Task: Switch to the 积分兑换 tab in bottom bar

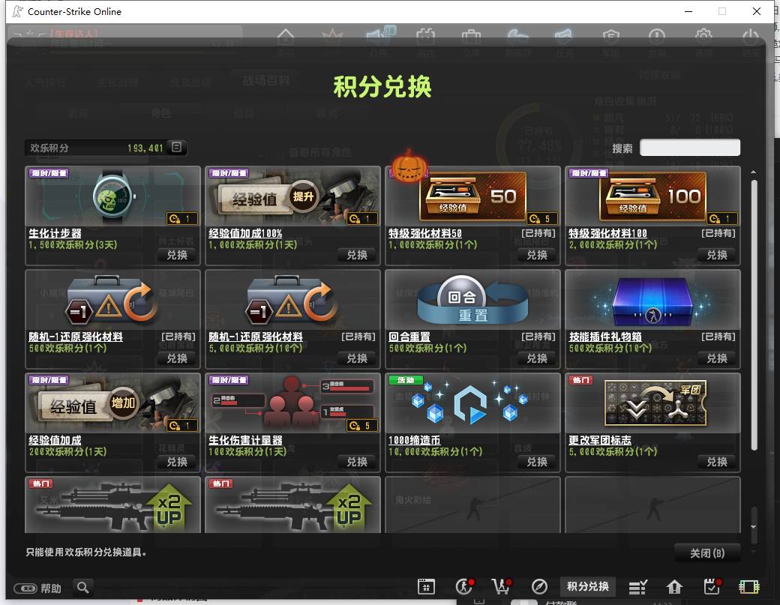Action: (x=587, y=586)
